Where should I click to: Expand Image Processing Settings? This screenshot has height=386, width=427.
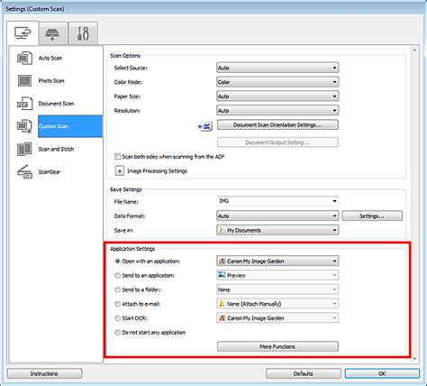tap(120, 171)
